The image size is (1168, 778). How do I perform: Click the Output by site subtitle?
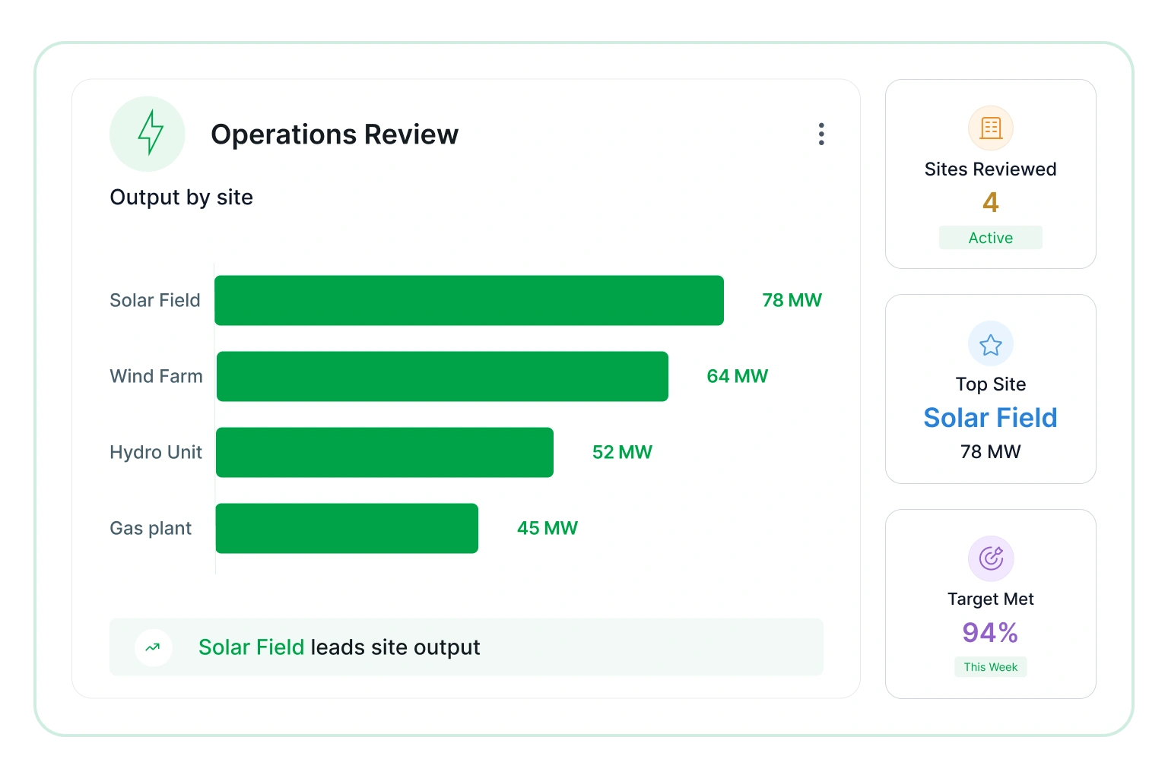pos(181,198)
